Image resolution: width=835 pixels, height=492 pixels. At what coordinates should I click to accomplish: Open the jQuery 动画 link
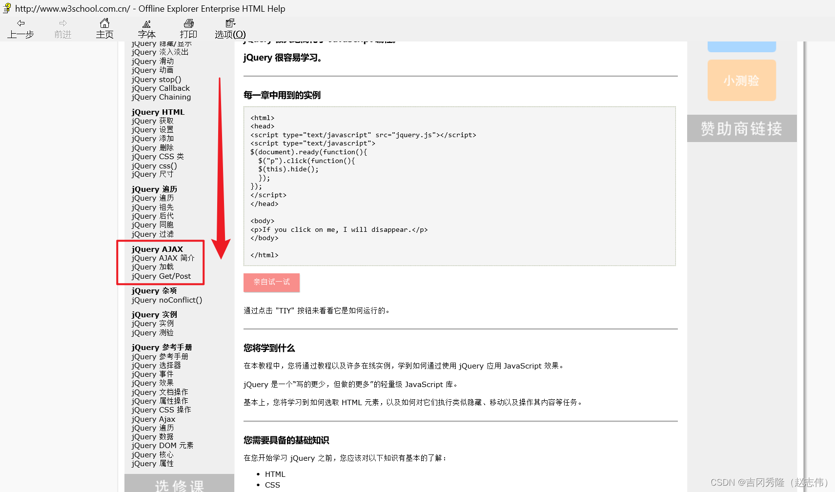pos(152,70)
